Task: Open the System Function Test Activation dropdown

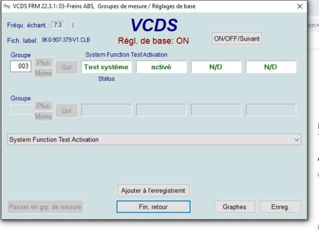Action: 154,140
